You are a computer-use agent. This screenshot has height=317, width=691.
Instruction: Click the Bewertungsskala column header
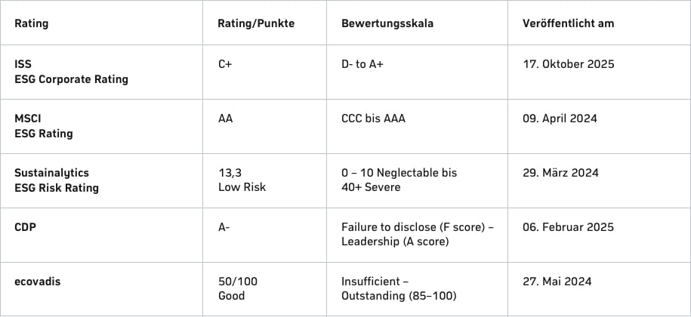click(x=387, y=23)
